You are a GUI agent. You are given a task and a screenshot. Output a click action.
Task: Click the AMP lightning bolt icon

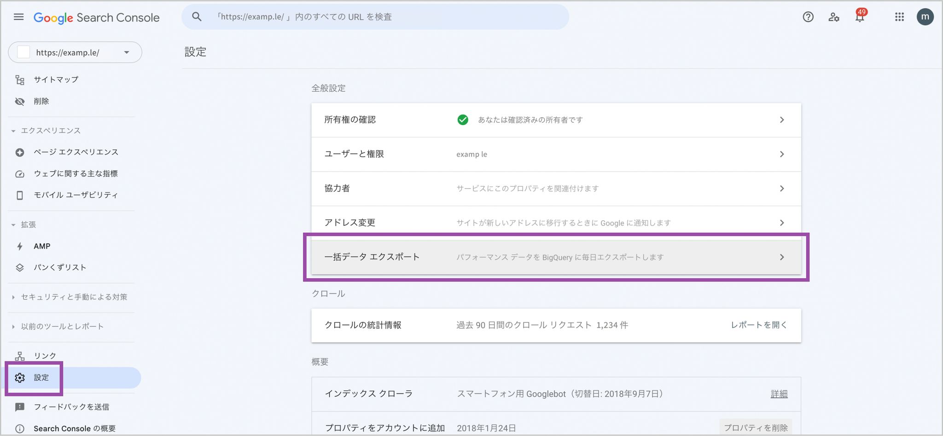20,247
